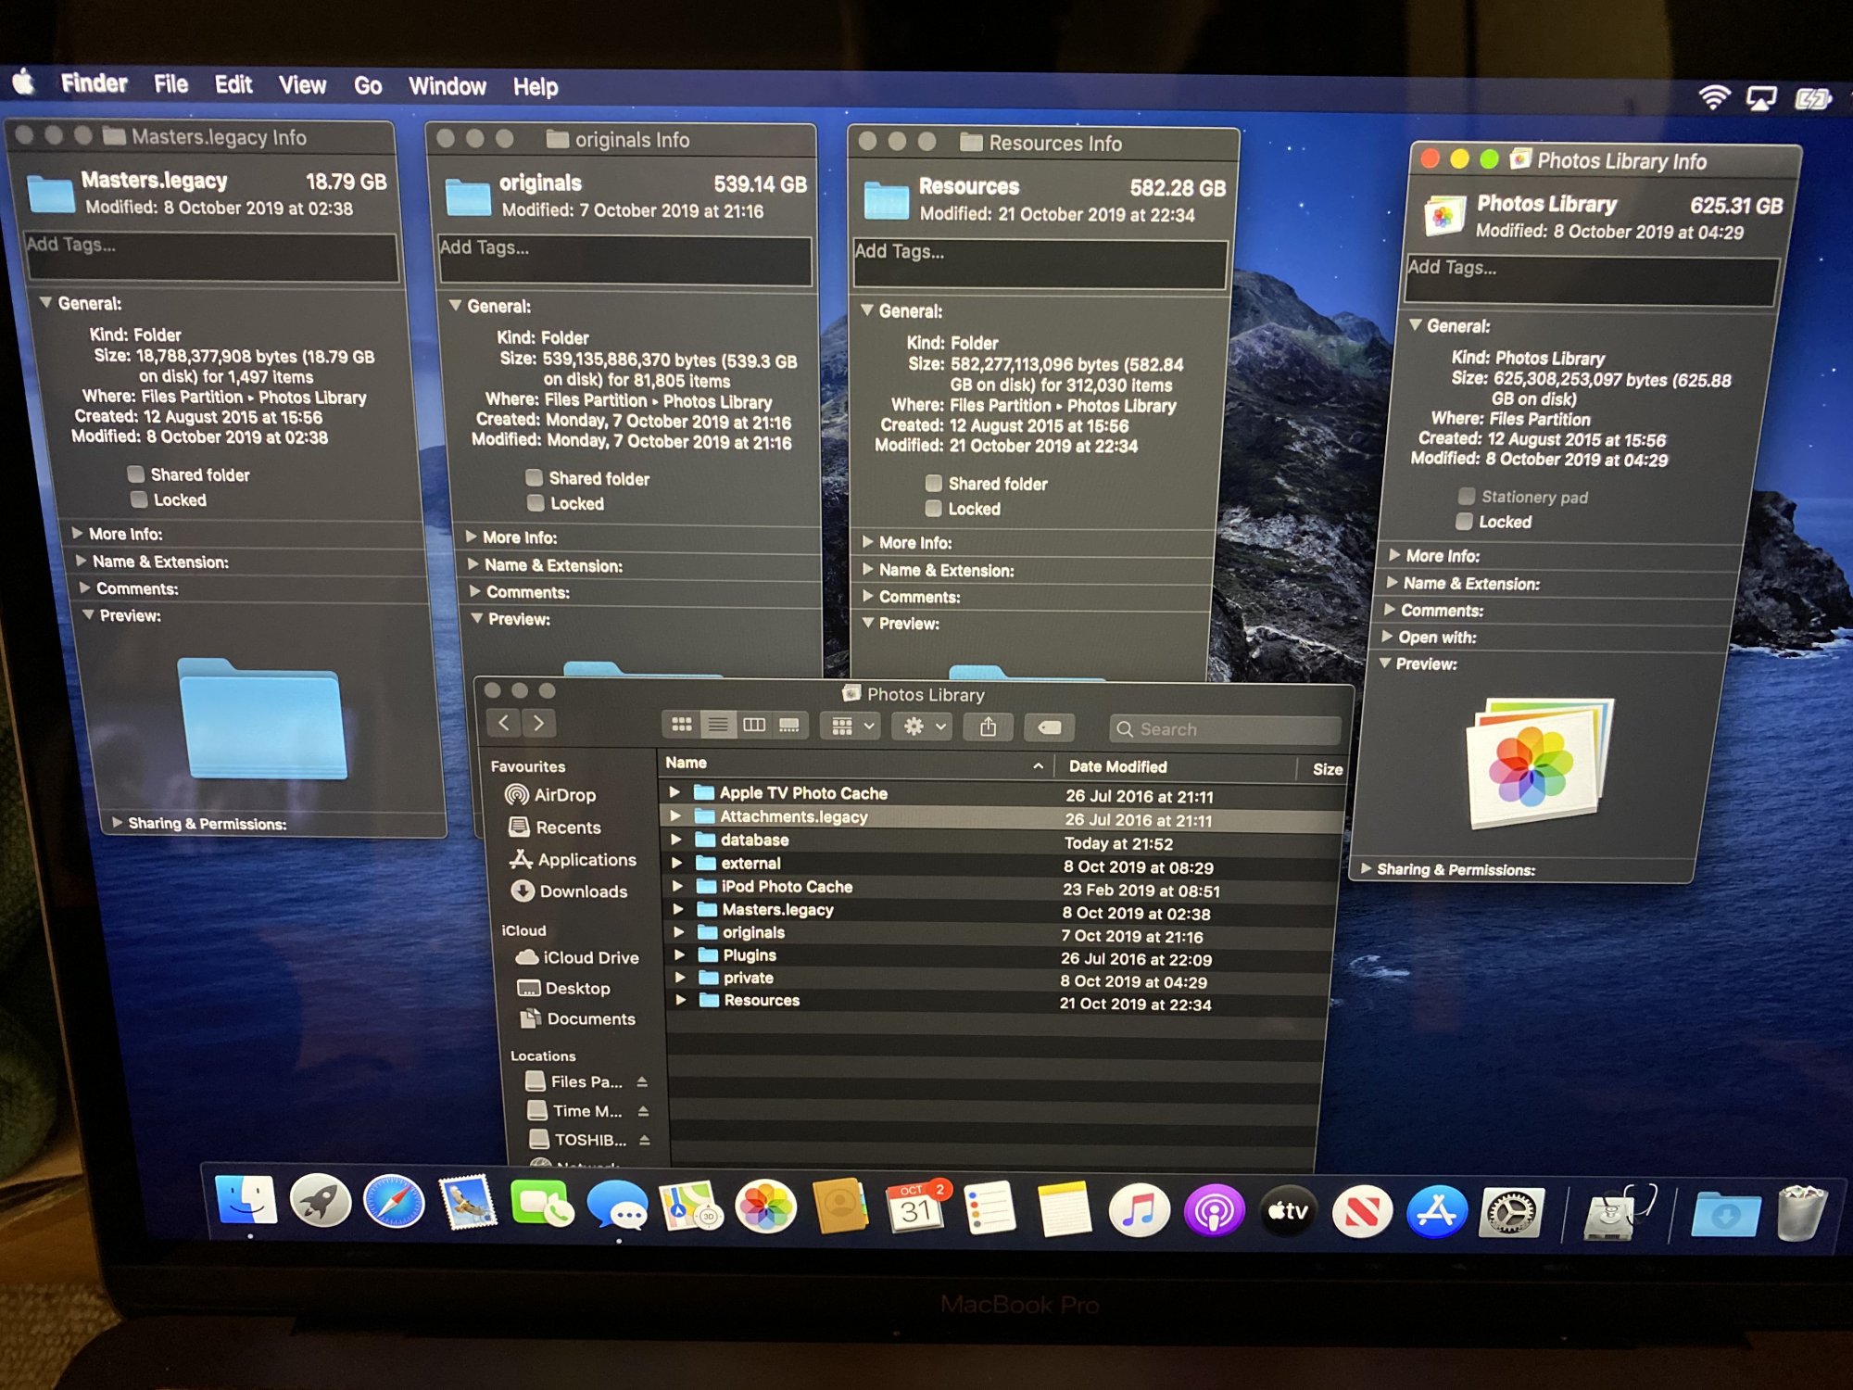
Task: Open App Store from the Dock
Action: click(1437, 1212)
